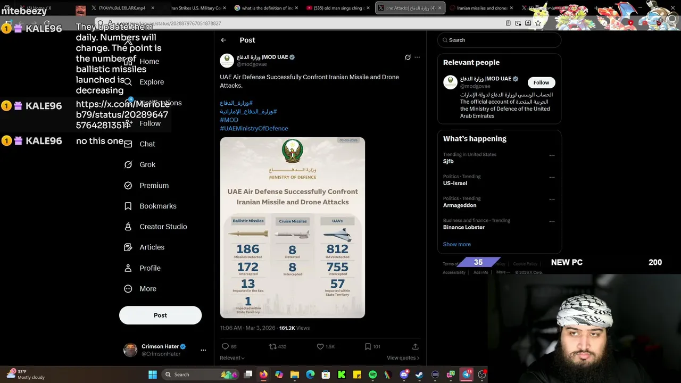Open Discord from the taskbar
The image size is (681, 383).
point(404,374)
